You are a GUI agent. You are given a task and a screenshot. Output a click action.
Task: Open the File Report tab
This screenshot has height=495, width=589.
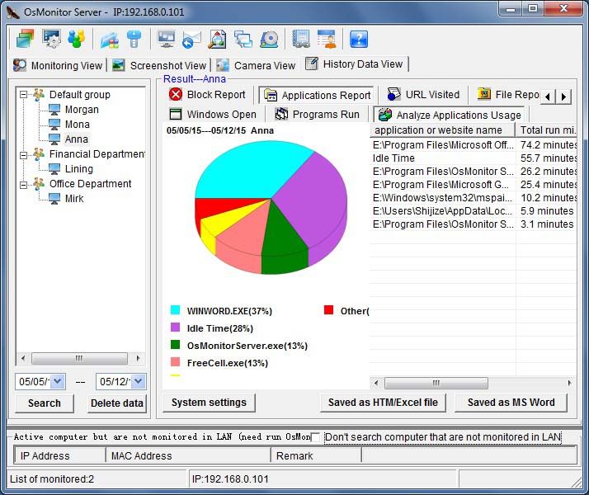coord(508,95)
